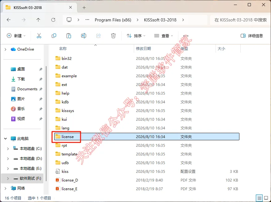Viewport: 271px width, 202px height.
Task: Expand the 软件测试 (F:) drive node
Action: [x=8, y=178]
